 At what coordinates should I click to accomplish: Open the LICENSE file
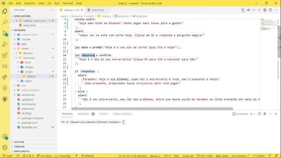[x=26, y=113]
